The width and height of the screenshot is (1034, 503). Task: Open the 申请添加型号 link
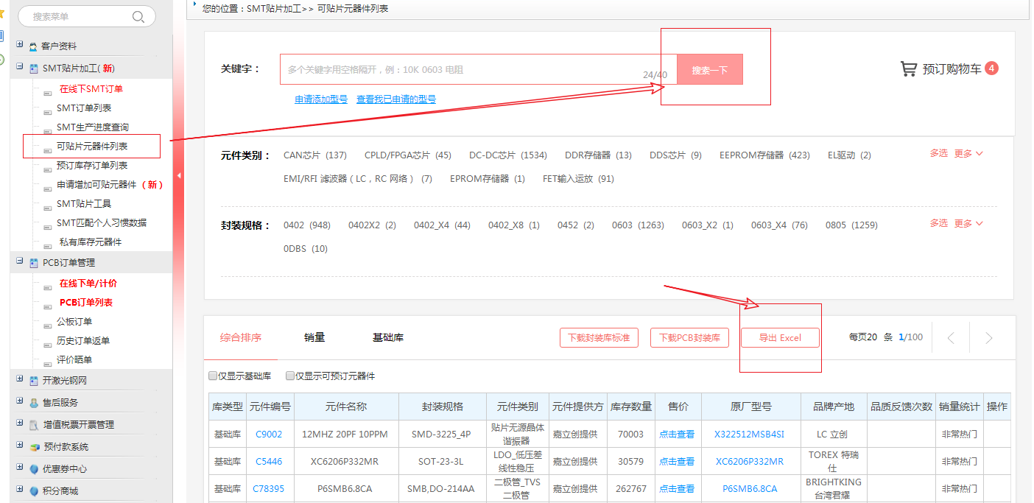click(321, 99)
